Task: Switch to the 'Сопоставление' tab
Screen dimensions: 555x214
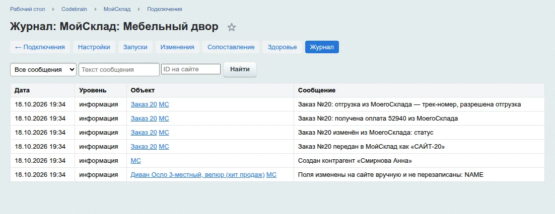Action: pyautogui.click(x=231, y=47)
